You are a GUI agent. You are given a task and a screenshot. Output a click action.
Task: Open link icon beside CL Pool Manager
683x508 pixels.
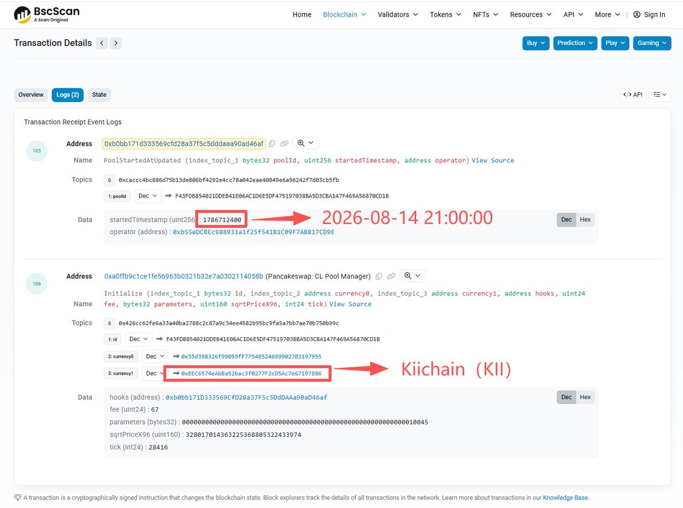[x=390, y=276]
